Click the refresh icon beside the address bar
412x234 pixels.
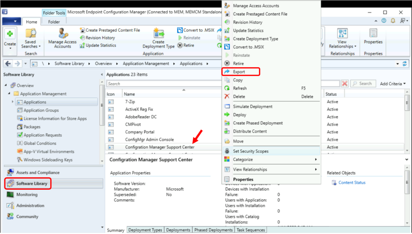coord(405,64)
